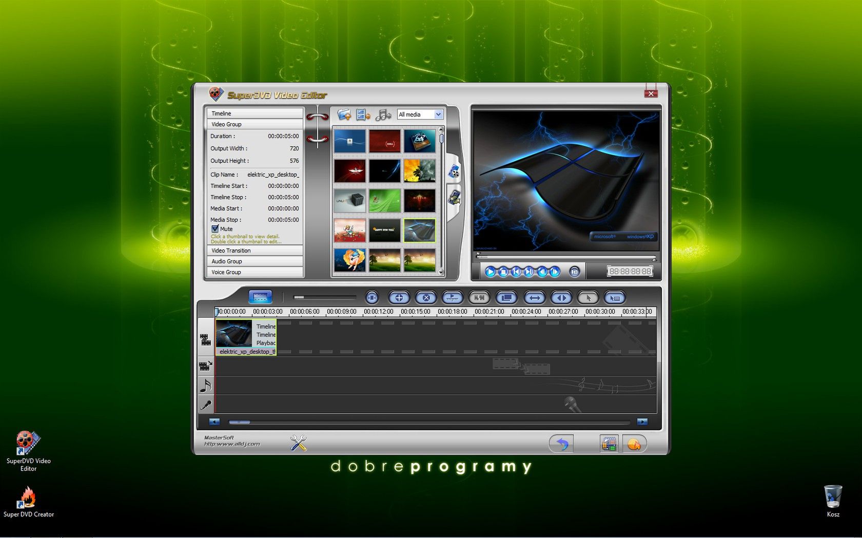Click the opposing triangles trim button

561,297
